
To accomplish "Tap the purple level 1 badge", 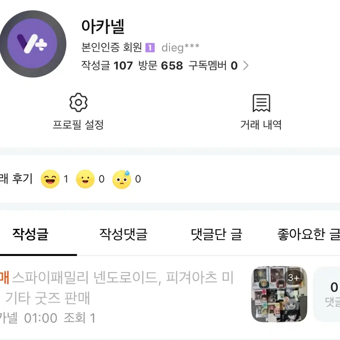I will [x=150, y=48].
